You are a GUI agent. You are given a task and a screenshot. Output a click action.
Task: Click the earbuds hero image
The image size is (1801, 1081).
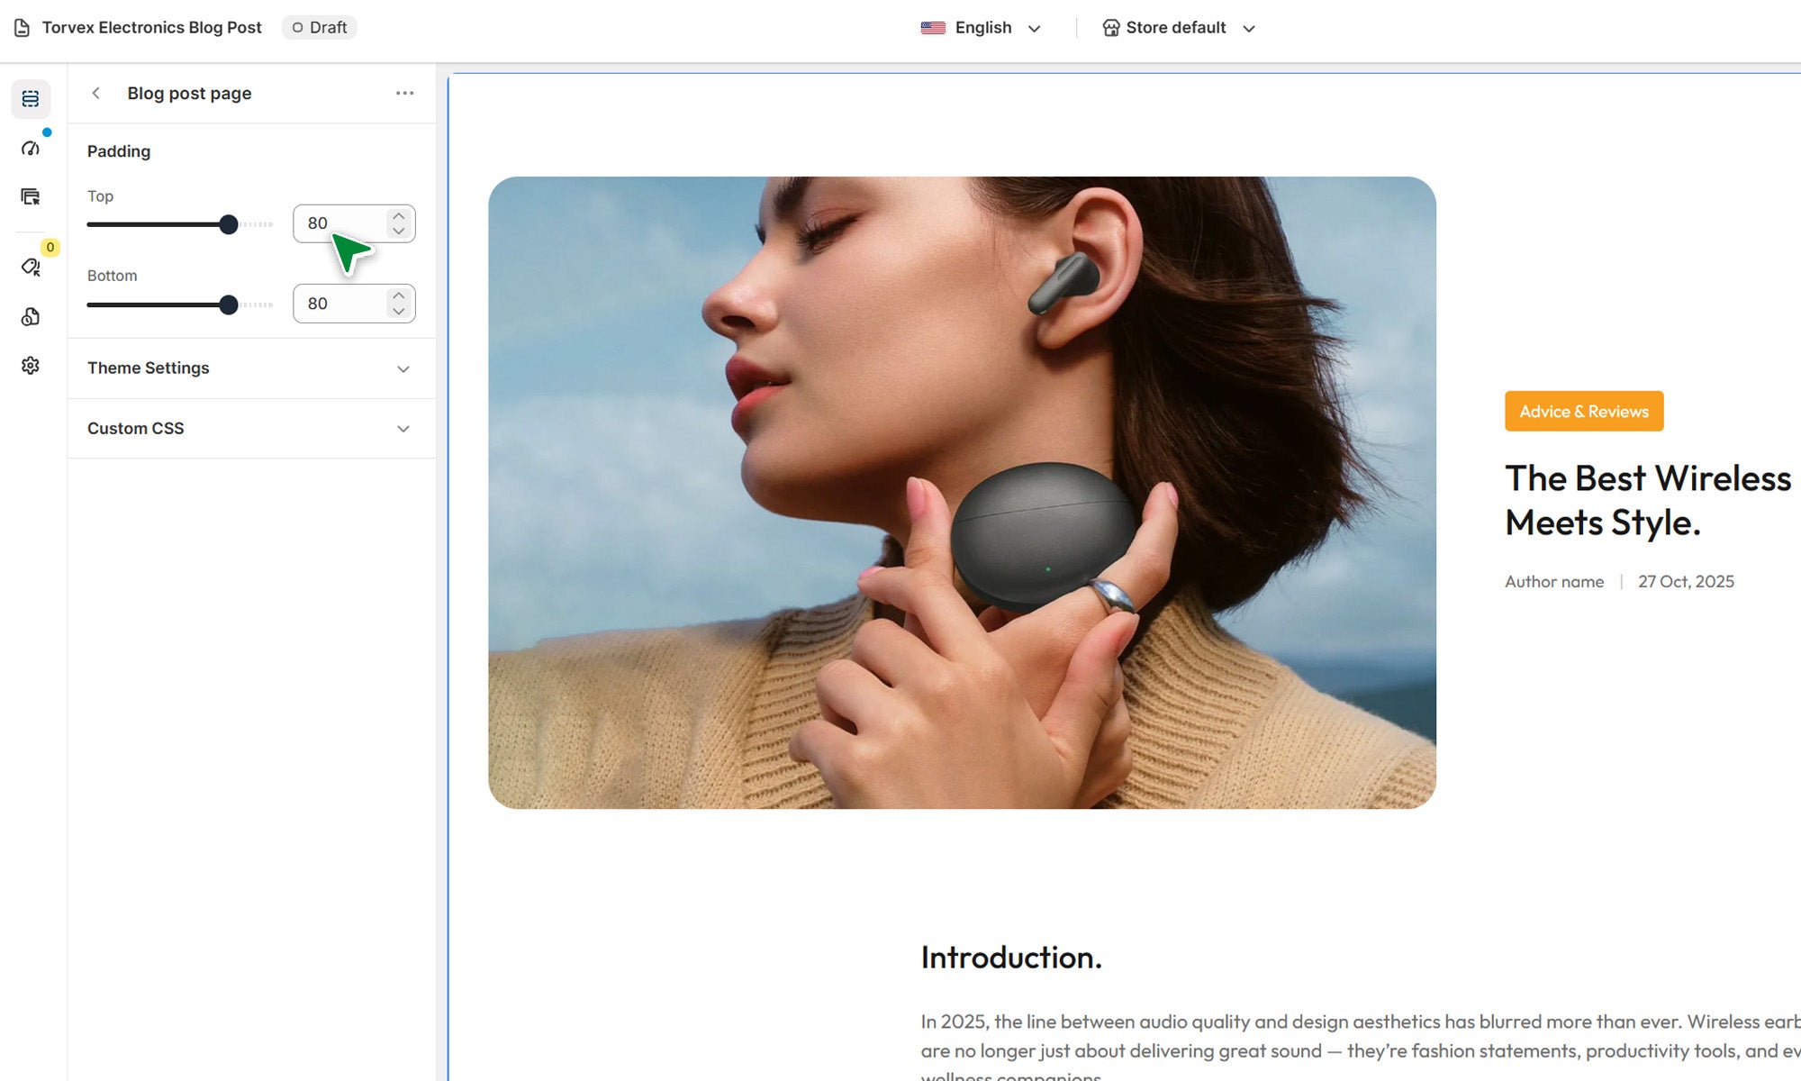pos(962,493)
